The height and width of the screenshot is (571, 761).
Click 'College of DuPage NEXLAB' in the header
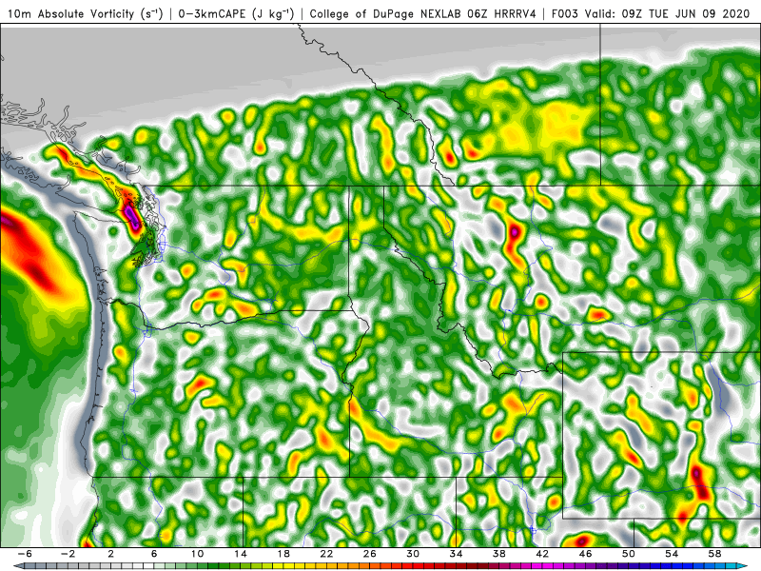point(386,13)
